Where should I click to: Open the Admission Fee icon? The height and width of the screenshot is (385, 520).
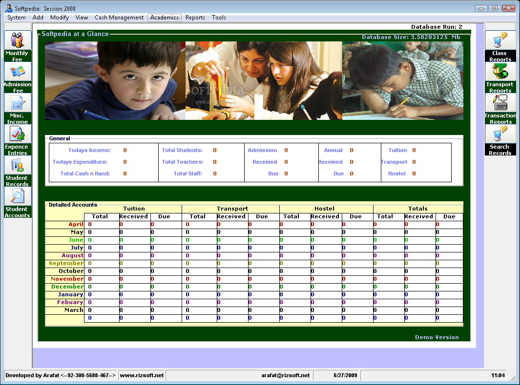pyautogui.click(x=18, y=71)
